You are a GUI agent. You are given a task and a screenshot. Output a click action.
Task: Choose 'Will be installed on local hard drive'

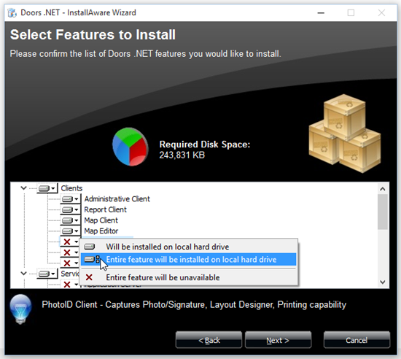(x=189, y=247)
